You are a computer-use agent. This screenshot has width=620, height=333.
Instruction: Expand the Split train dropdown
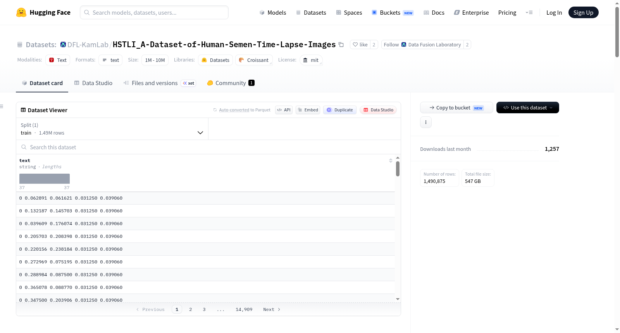112,129
